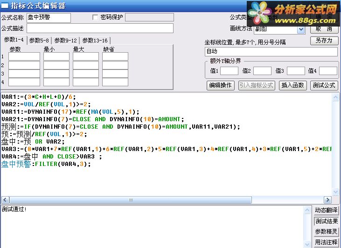This screenshot has height=248, width=341.
Task: Open the 编辑操作 button
Action: click(x=220, y=85)
